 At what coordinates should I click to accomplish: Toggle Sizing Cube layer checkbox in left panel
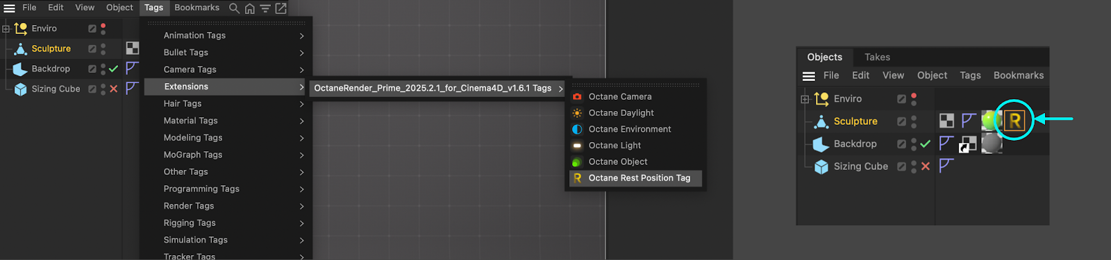tap(92, 89)
